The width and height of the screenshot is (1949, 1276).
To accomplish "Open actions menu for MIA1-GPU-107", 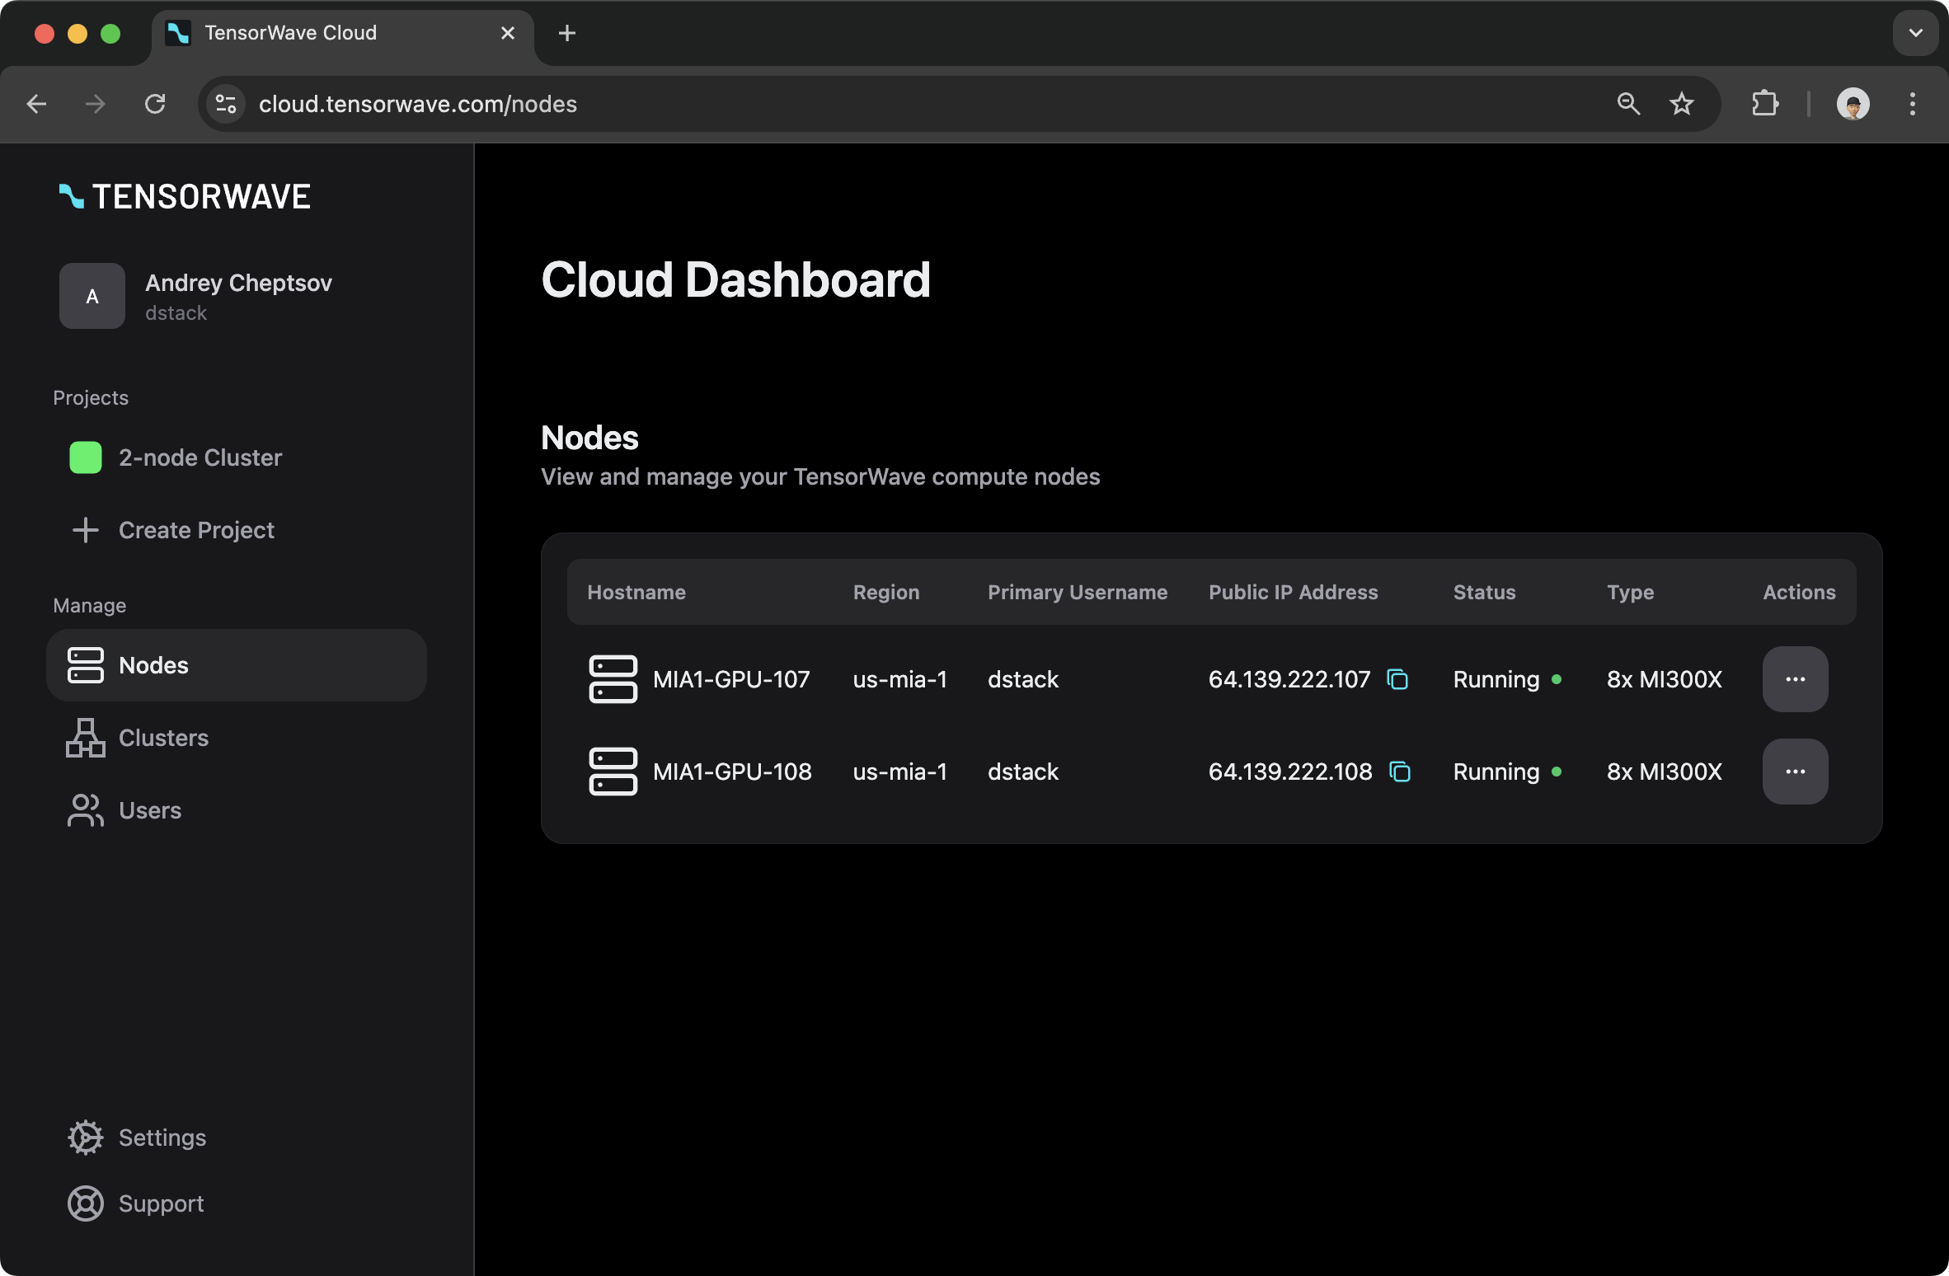I will (x=1795, y=679).
